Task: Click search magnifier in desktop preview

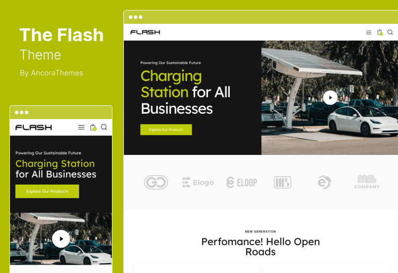Action: pyautogui.click(x=390, y=32)
